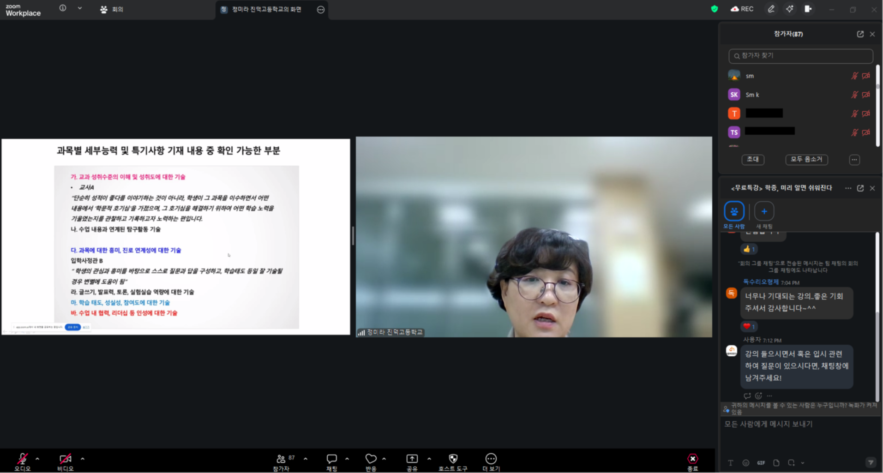
Task: Click reply icon under the last chat message
Action: (747, 396)
